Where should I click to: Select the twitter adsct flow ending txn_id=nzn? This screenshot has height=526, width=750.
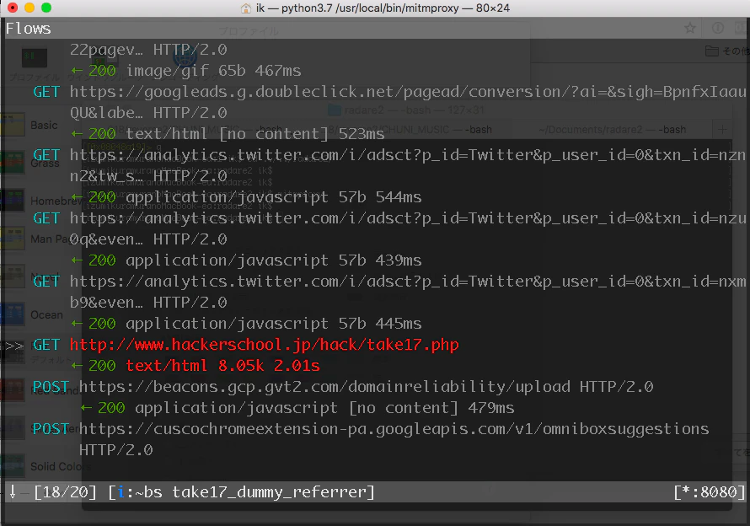(x=389, y=165)
